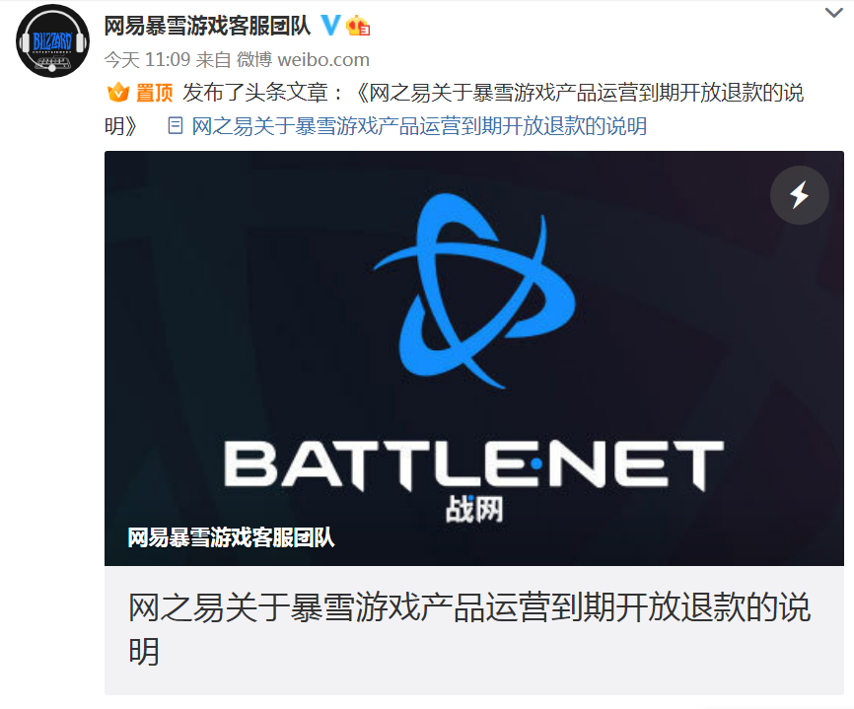The height and width of the screenshot is (709, 854).
Task: Open the 网易暴雪游戏客服团队 username link
Action: [x=207, y=26]
